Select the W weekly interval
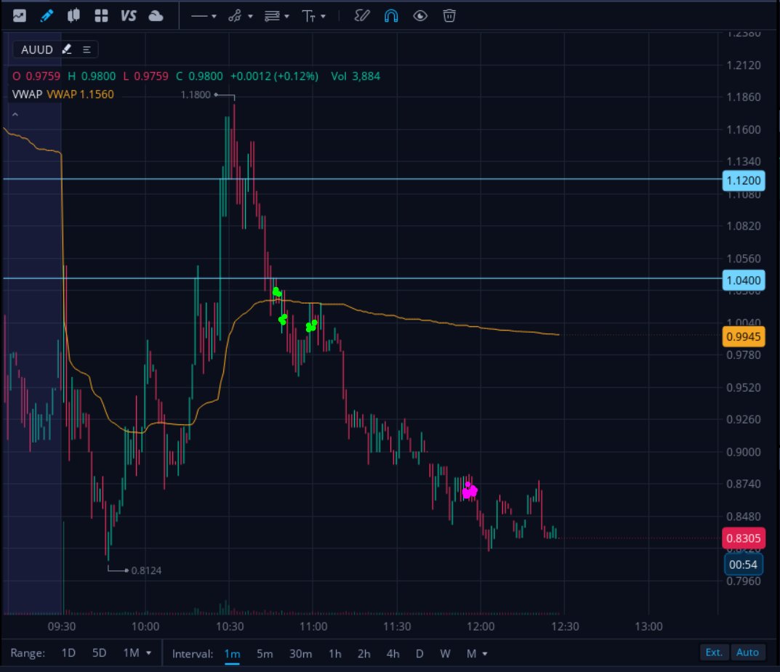The width and height of the screenshot is (780, 672). 445,654
